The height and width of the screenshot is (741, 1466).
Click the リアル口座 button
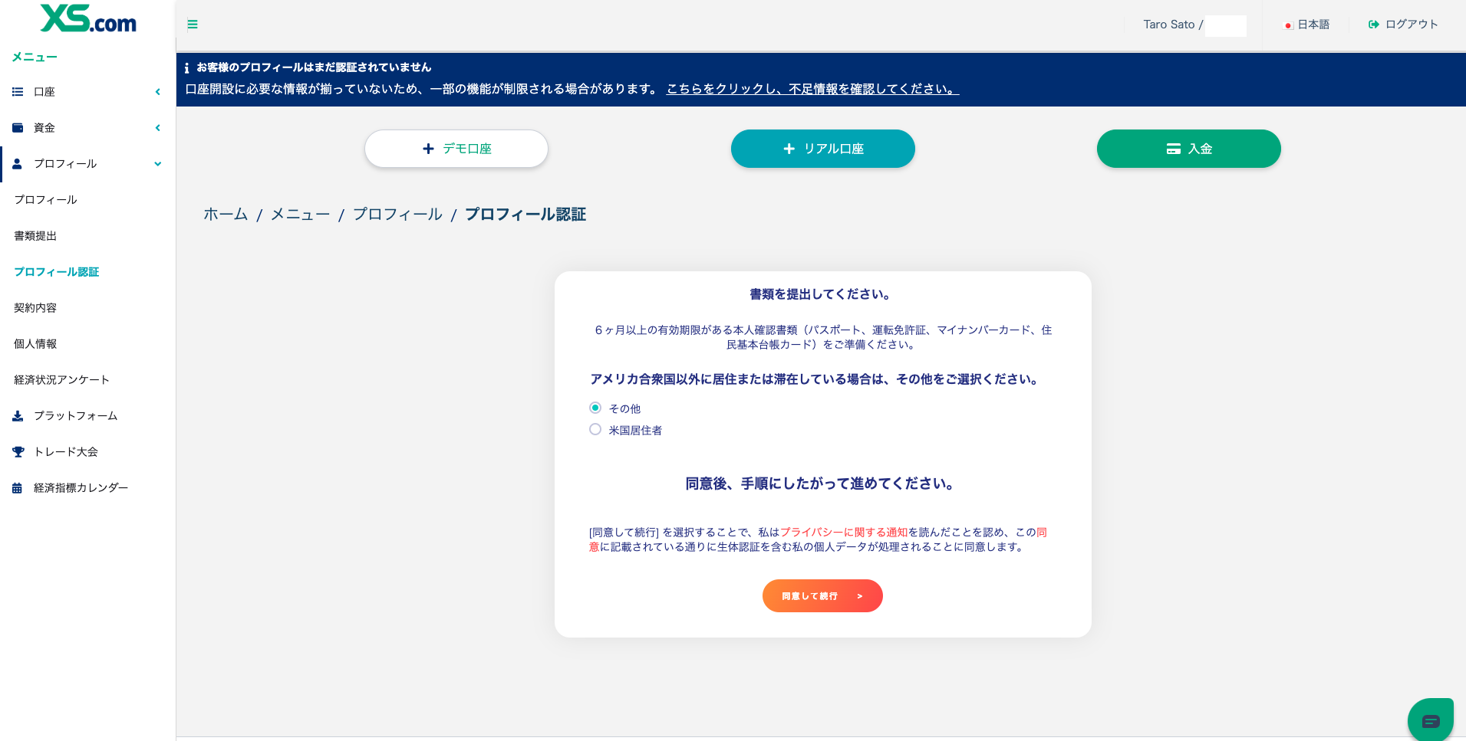(822, 149)
